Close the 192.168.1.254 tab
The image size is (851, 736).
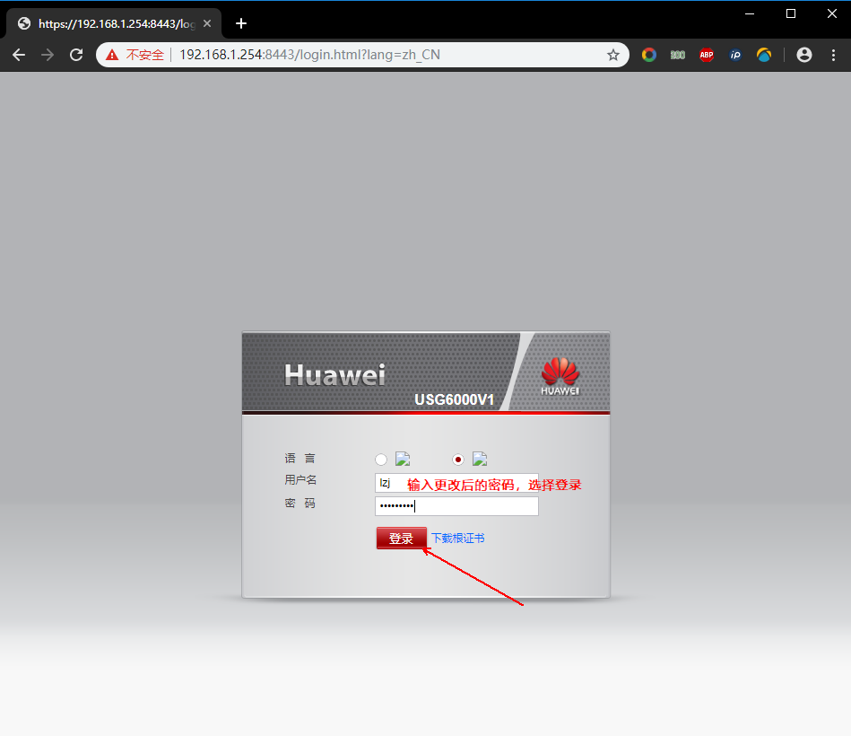[207, 23]
